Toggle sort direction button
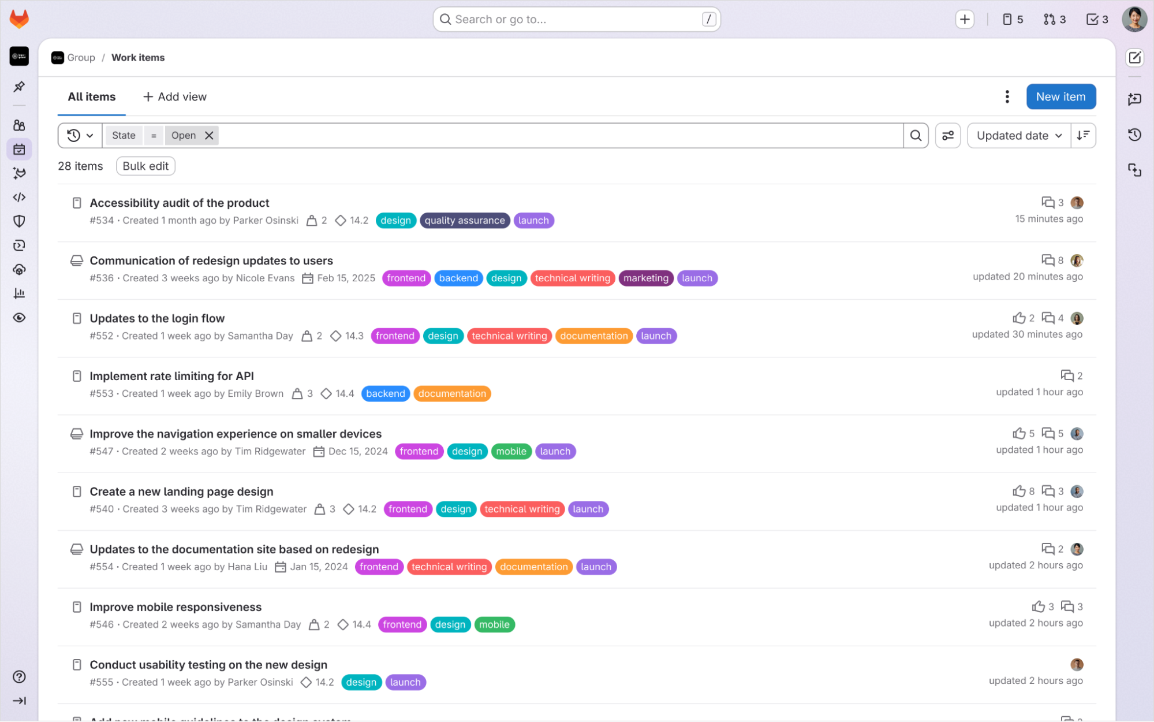The image size is (1154, 722). click(x=1083, y=136)
